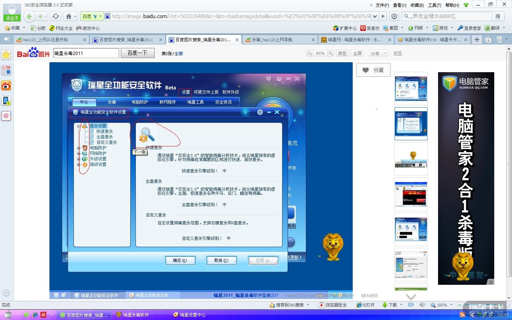Click the zoom in magnifier beside 96%
The height and width of the screenshot is (320, 512).
(331, 53)
